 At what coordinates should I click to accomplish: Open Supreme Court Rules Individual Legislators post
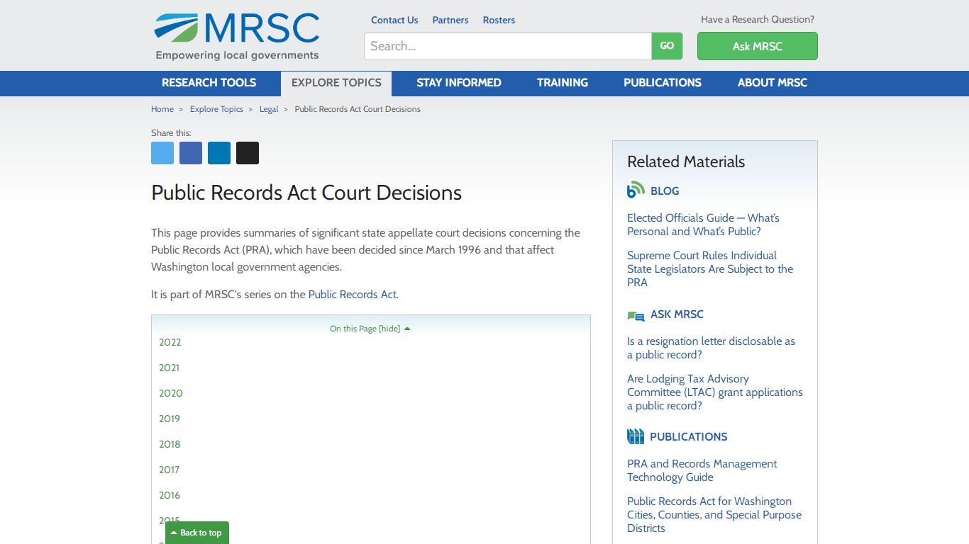pos(710,268)
